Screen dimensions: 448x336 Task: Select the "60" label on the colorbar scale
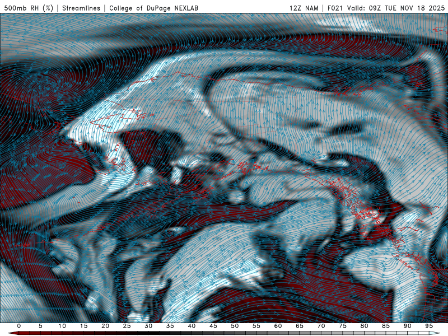pyautogui.click(x=278, y=326)
